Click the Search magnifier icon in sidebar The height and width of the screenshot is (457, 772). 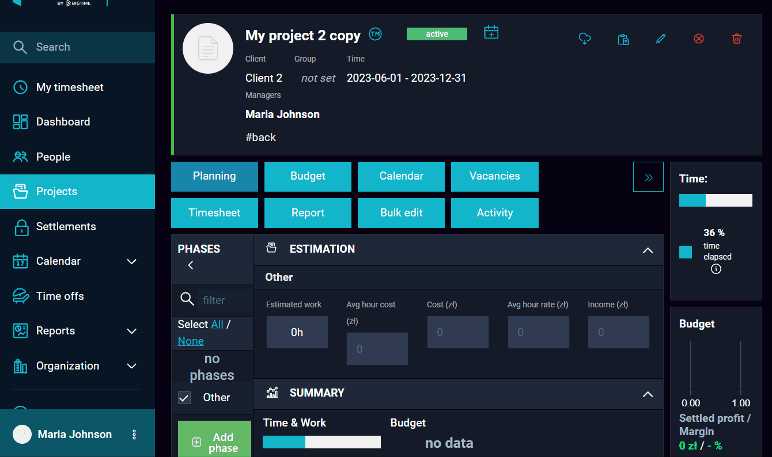(20, 47)
